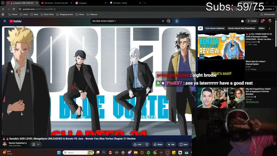Open File Explorer from the taskbar

pos(136,152)
